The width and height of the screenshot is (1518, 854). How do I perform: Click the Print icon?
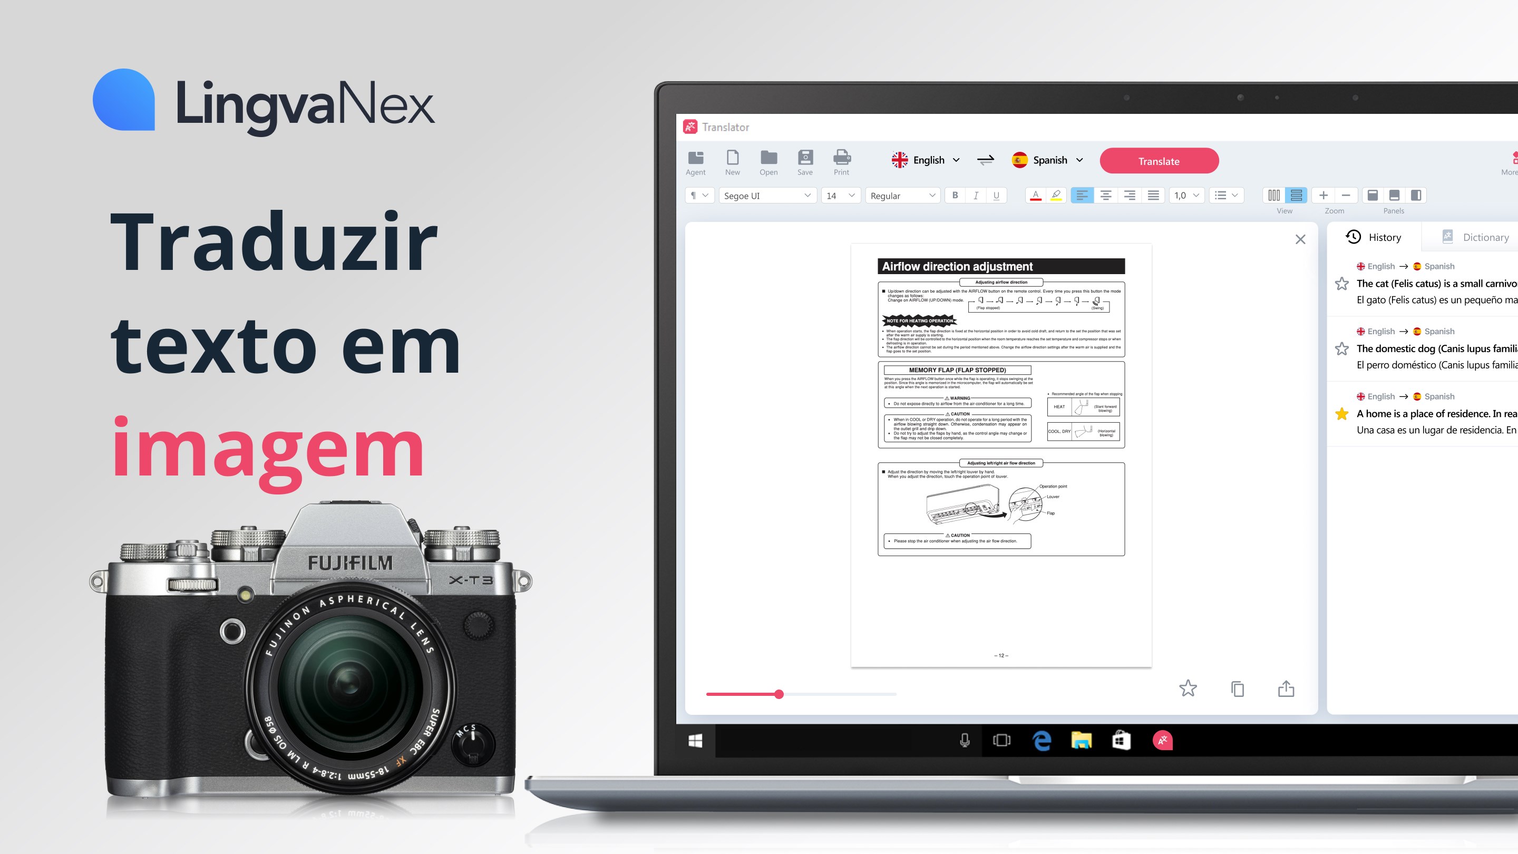841,160
